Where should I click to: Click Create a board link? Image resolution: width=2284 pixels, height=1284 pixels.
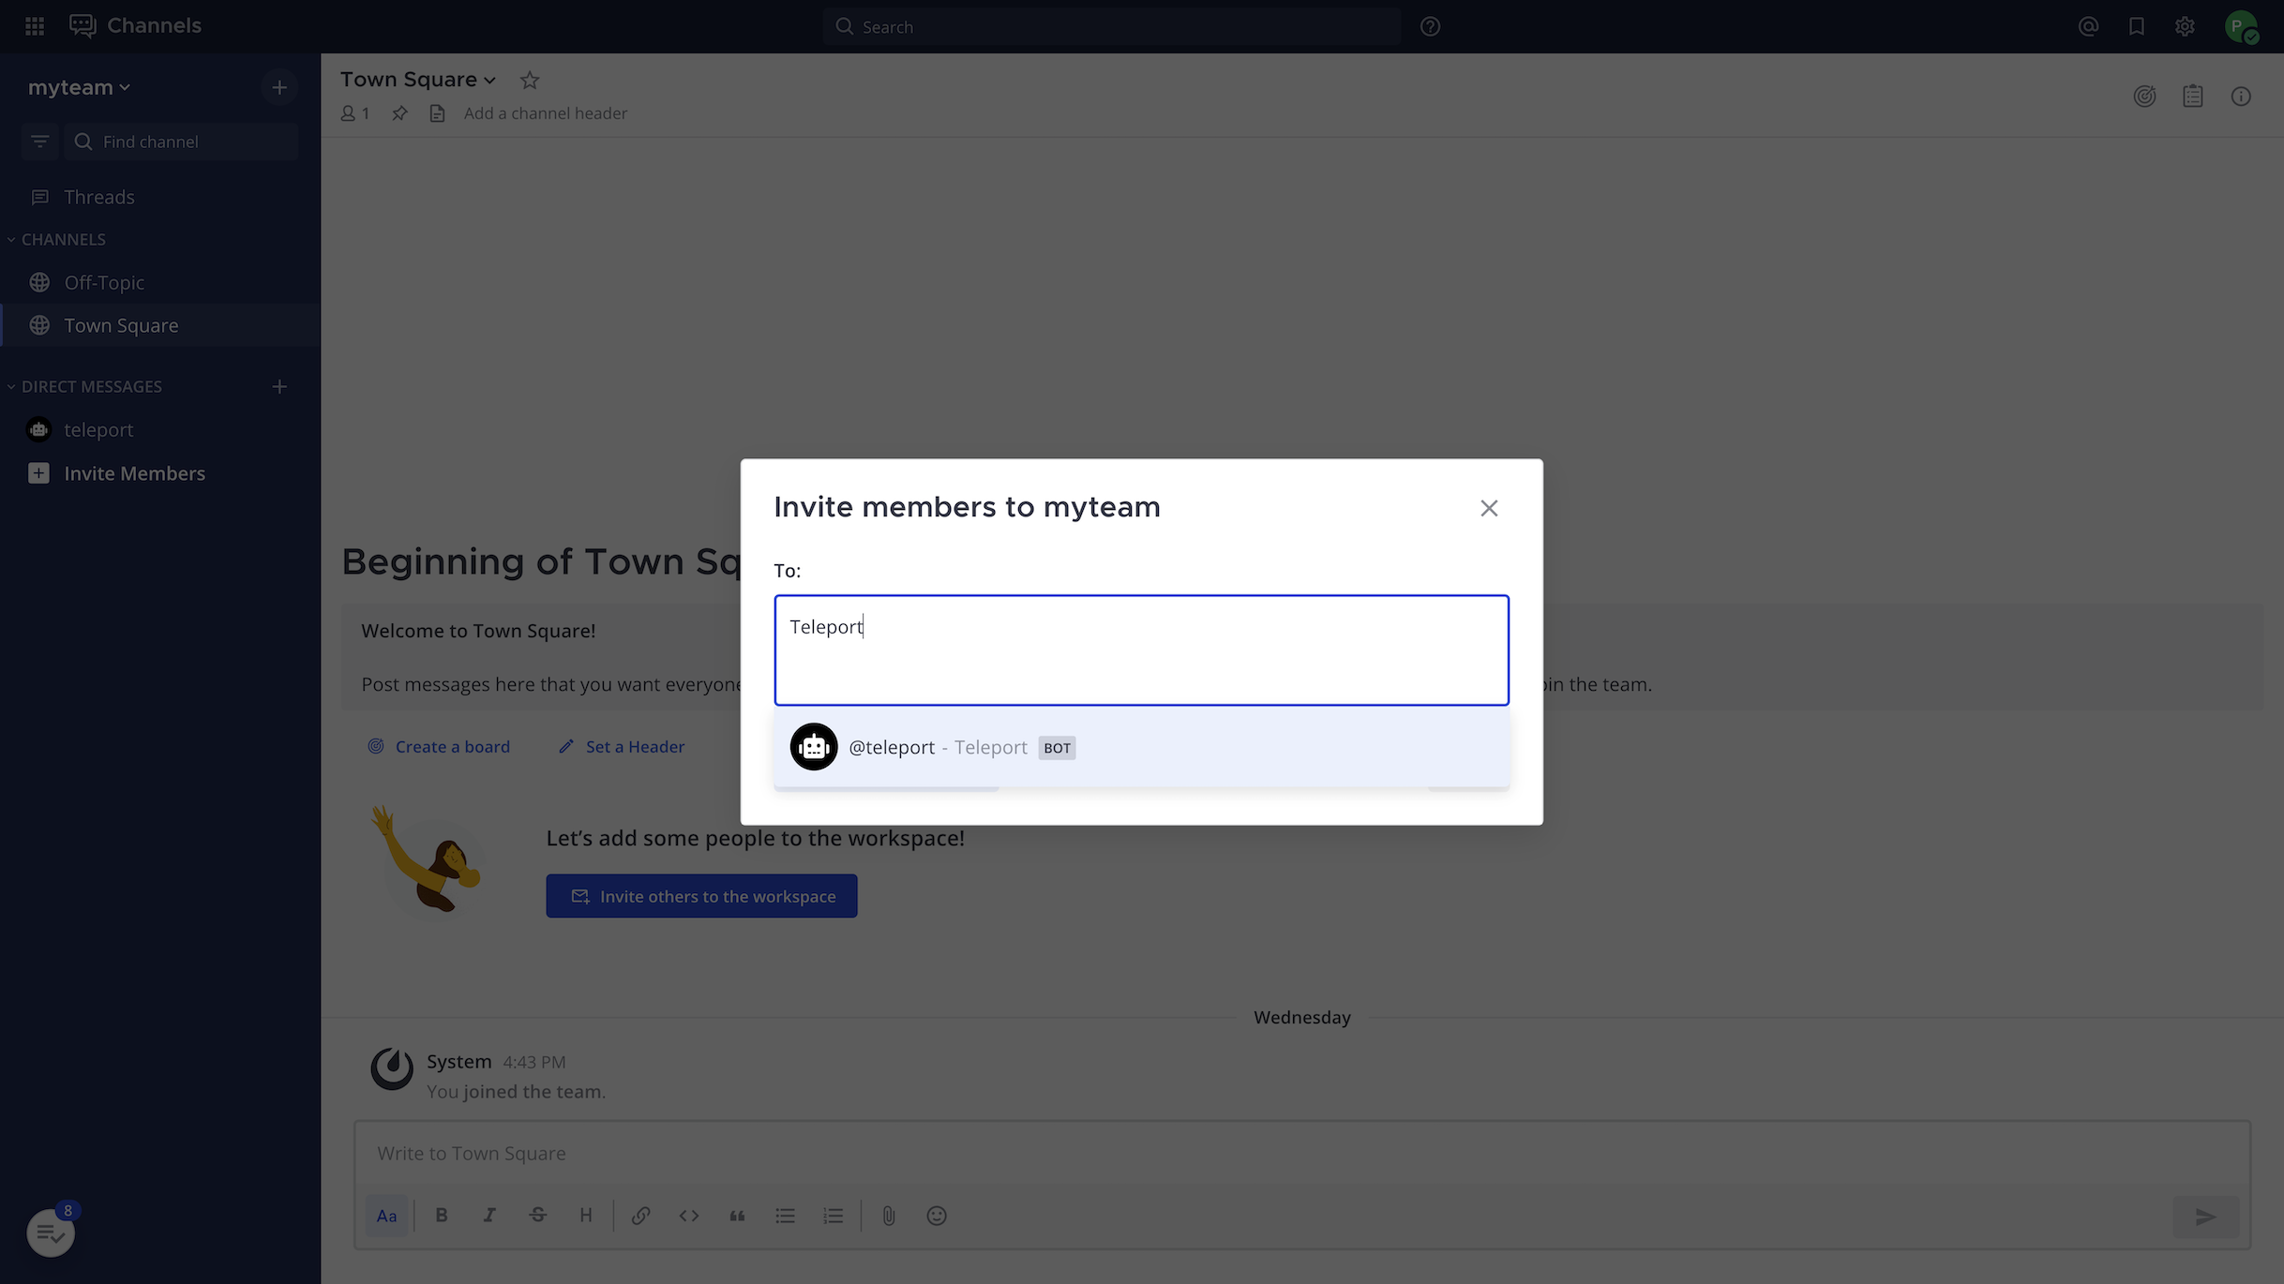click(438, 746)
